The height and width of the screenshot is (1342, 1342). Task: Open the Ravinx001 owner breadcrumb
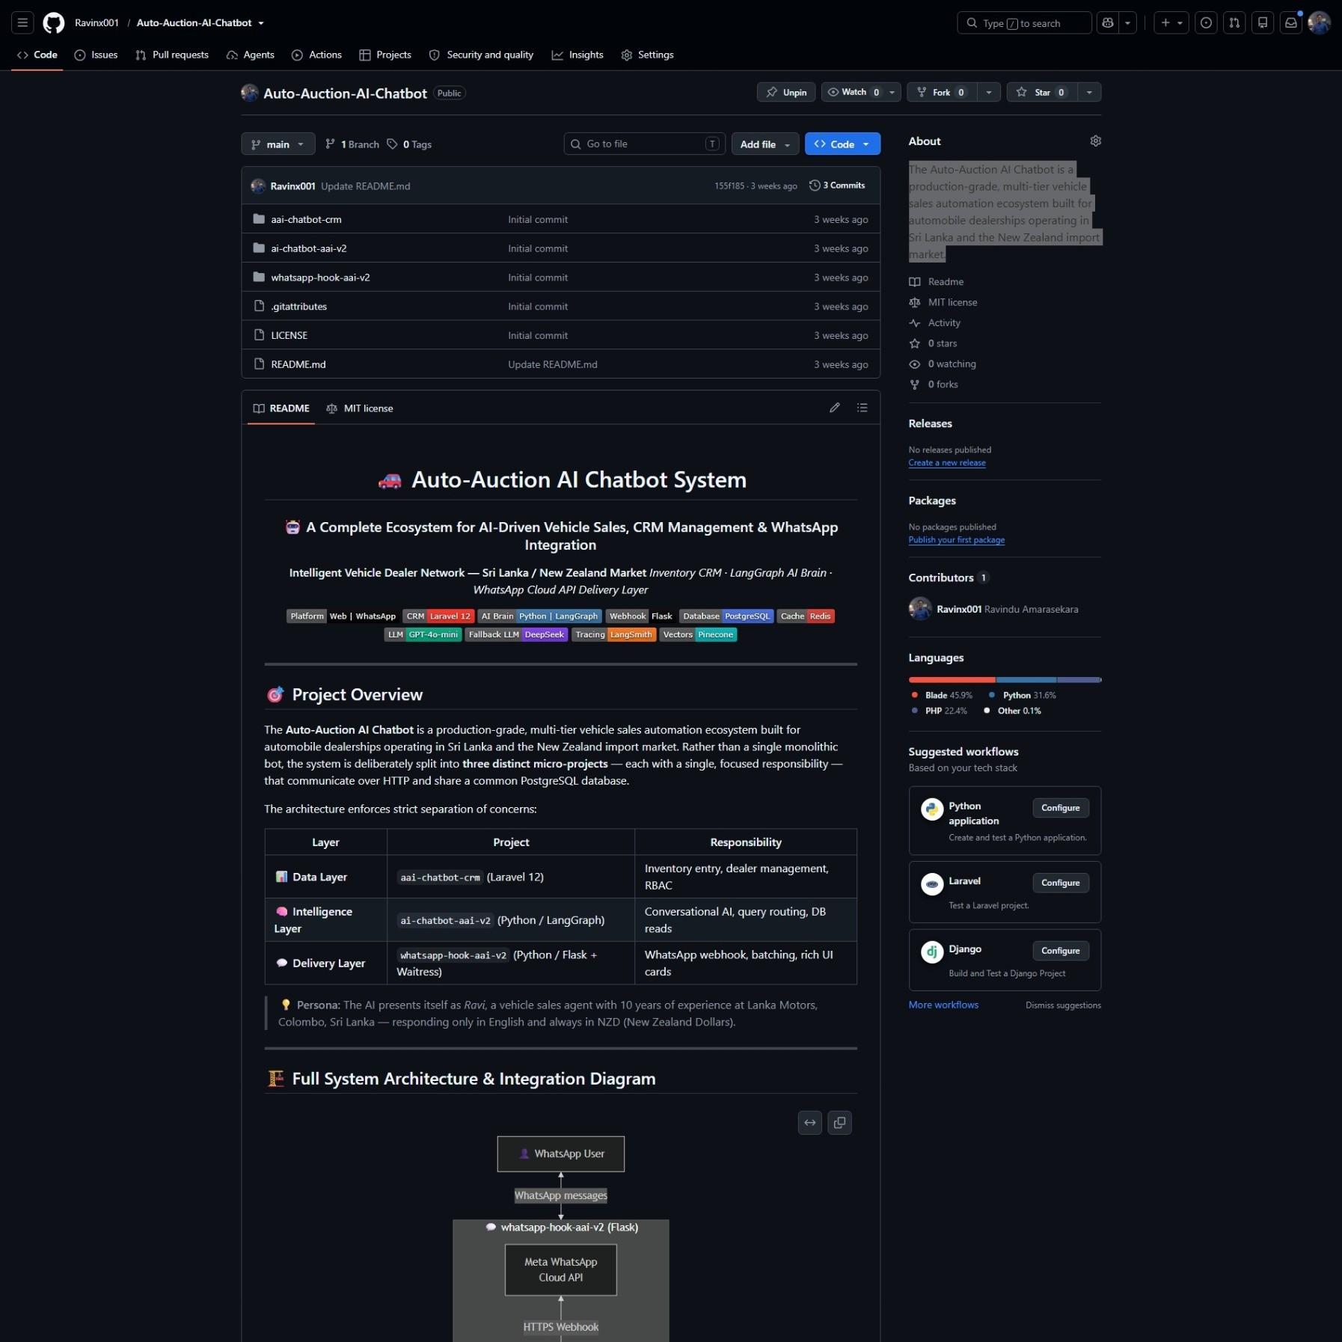coord(96,23)
